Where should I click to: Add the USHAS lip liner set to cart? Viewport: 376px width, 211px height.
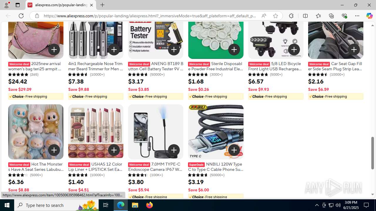[x=114, y=150]
